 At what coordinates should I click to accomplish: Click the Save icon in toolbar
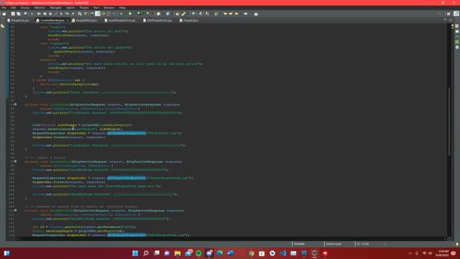[x=13, y=14]
